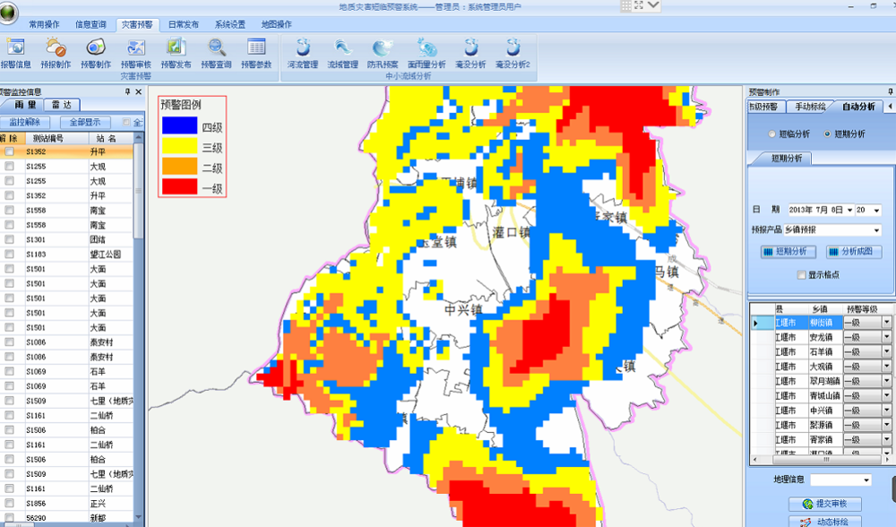Select the 短临分析 radio button

[772, 134]
